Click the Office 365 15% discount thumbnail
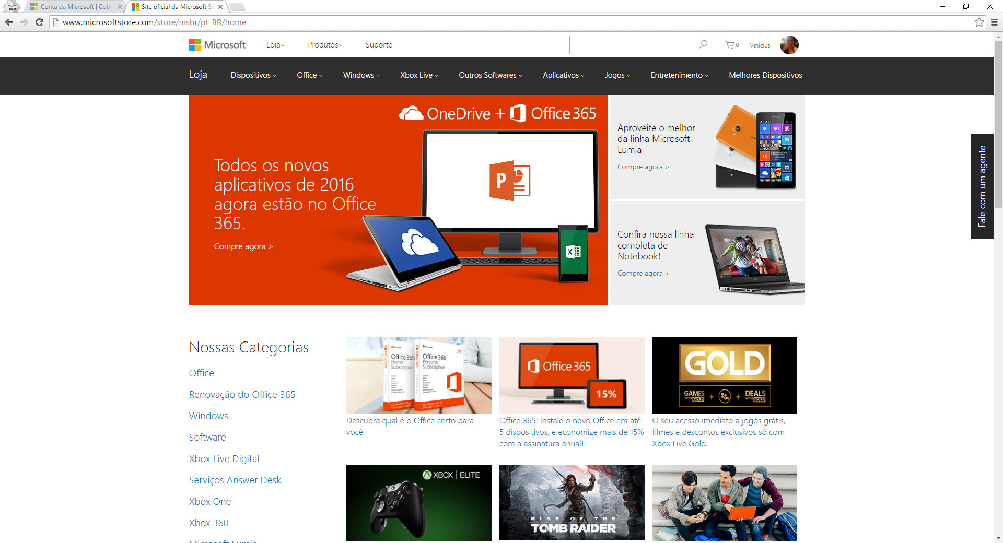 [x=572, y=375]
